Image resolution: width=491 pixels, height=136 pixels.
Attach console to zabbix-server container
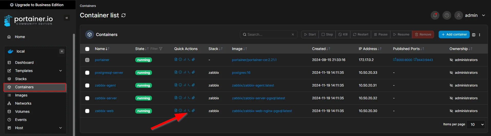coord(193,98)
